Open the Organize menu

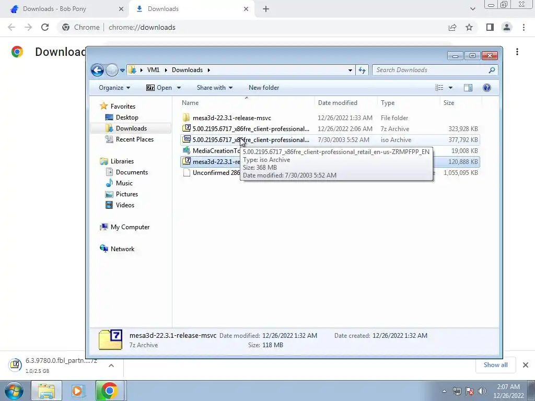114,88
